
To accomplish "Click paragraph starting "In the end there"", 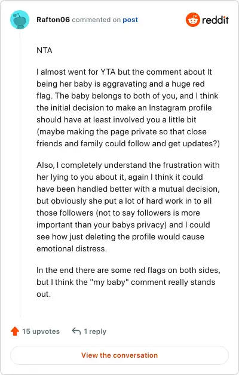I will tap(128, 282).
